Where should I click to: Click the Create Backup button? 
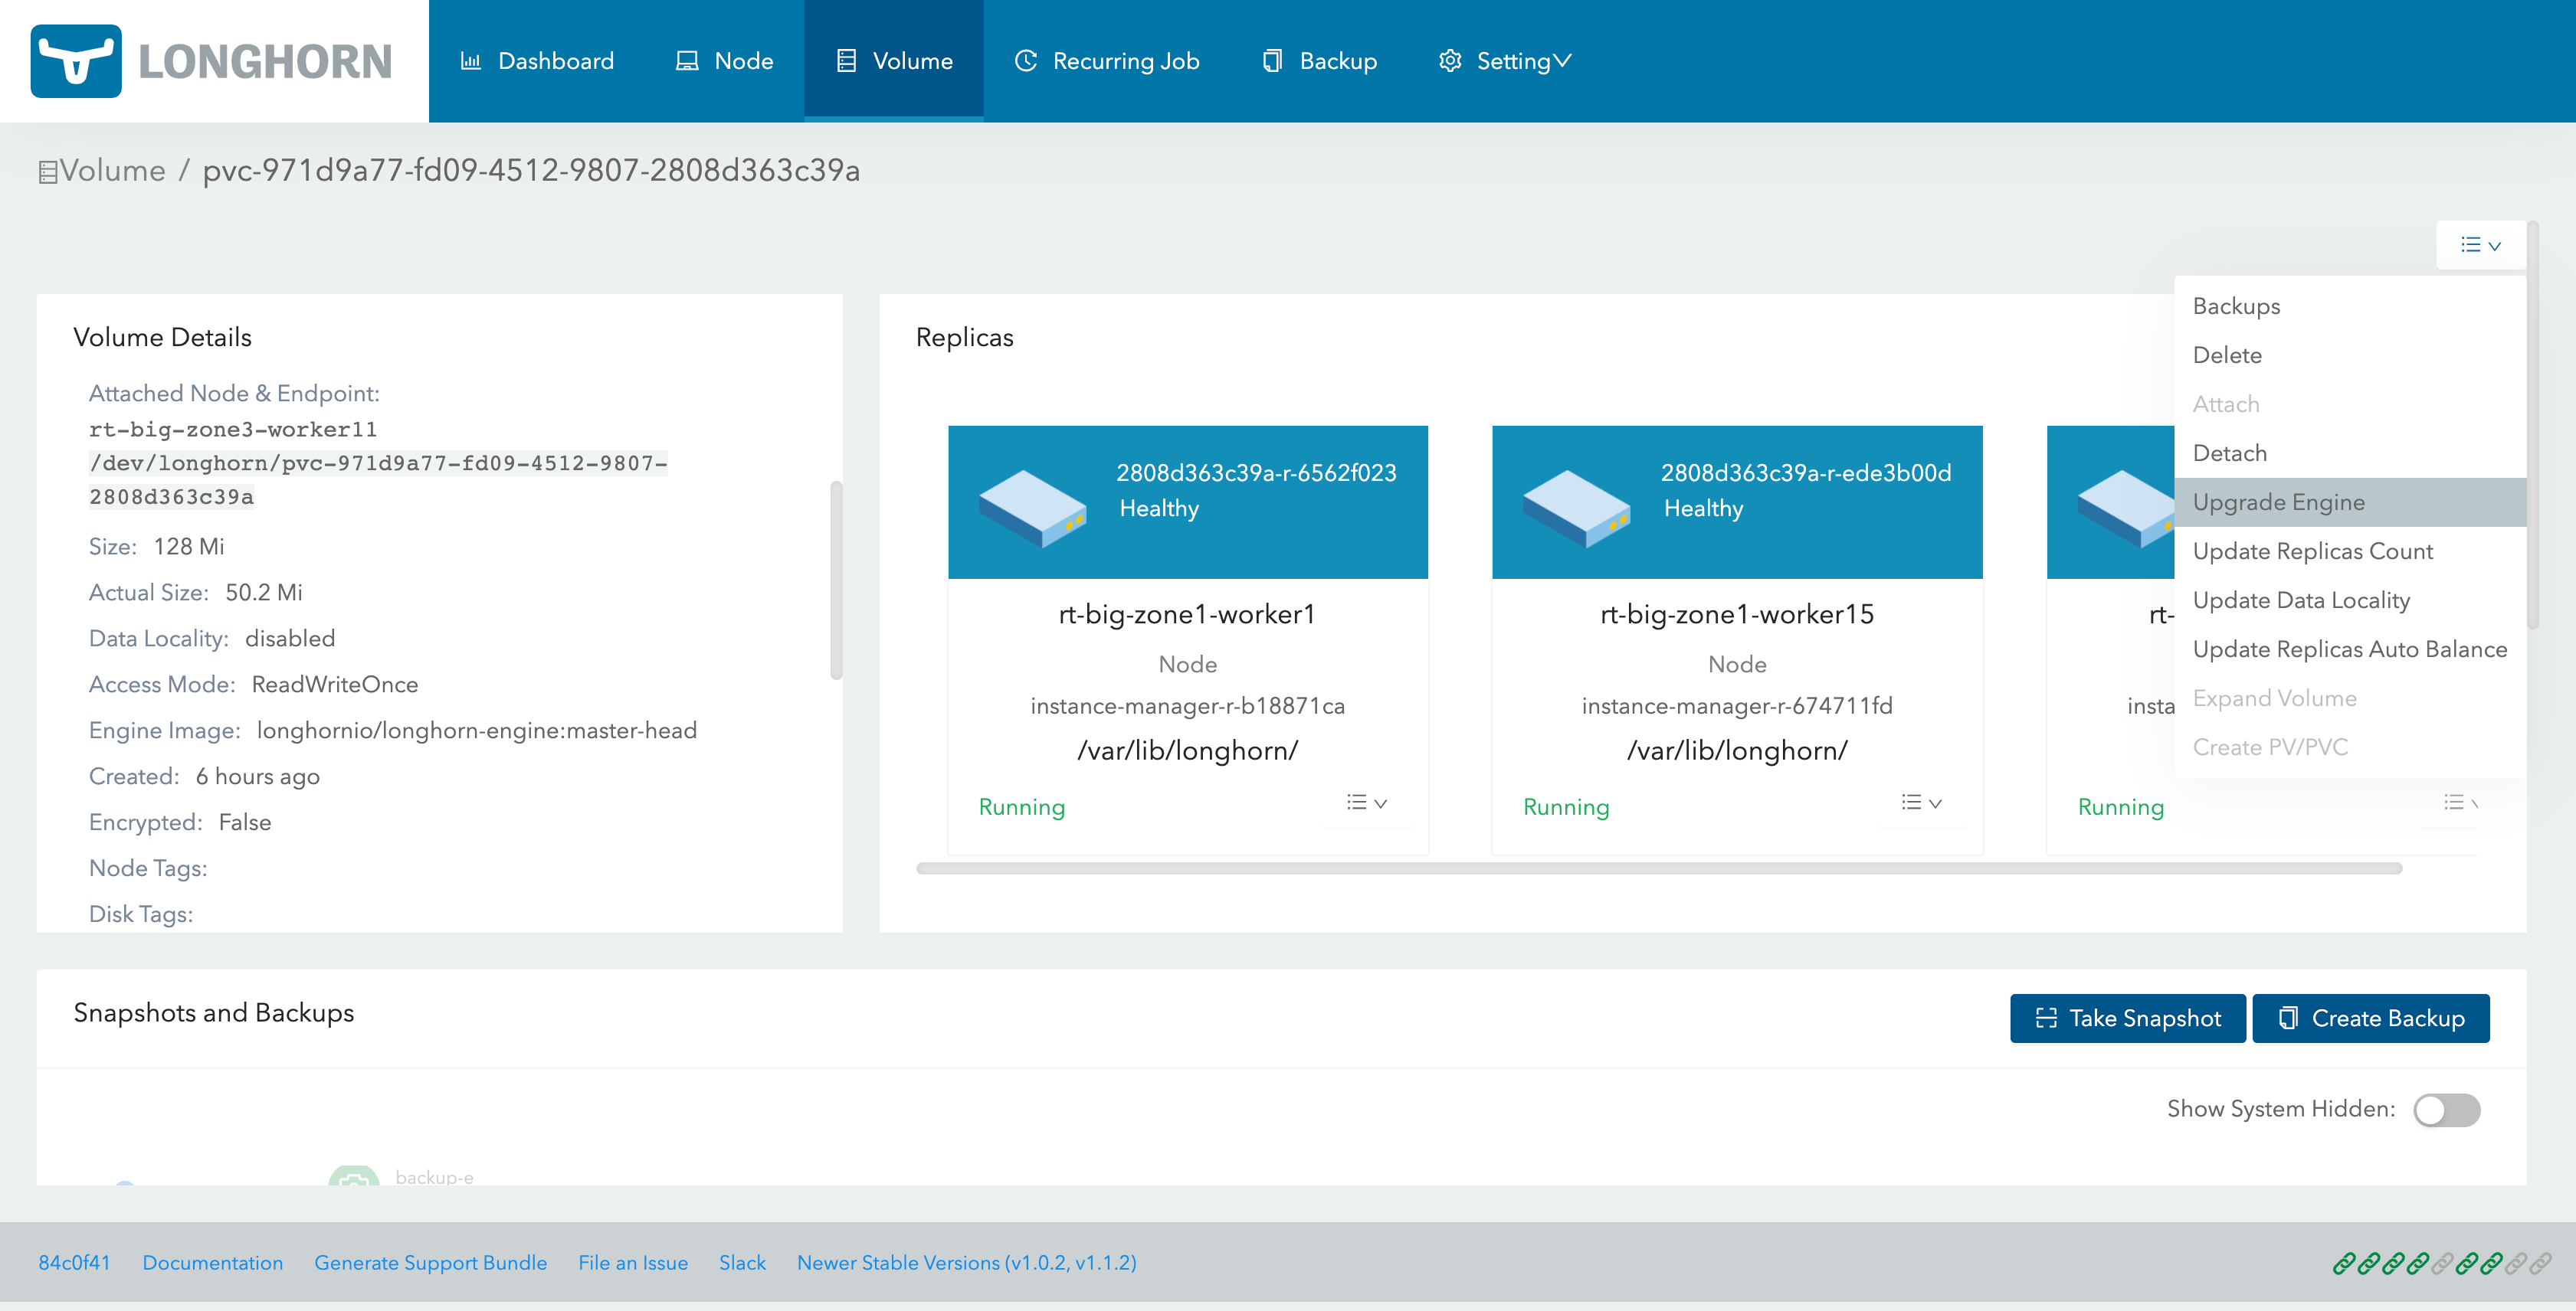2370,1017
